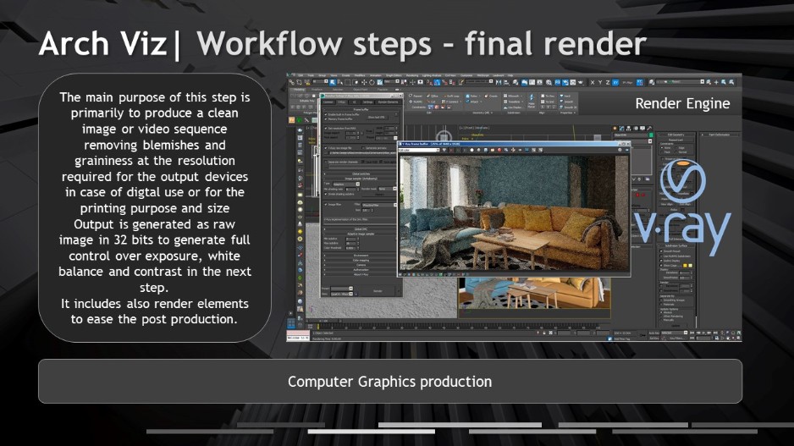This screenshot has height=446, width=794.
Task: Open the Render mask dropdown
Action: tap(388, 189)
